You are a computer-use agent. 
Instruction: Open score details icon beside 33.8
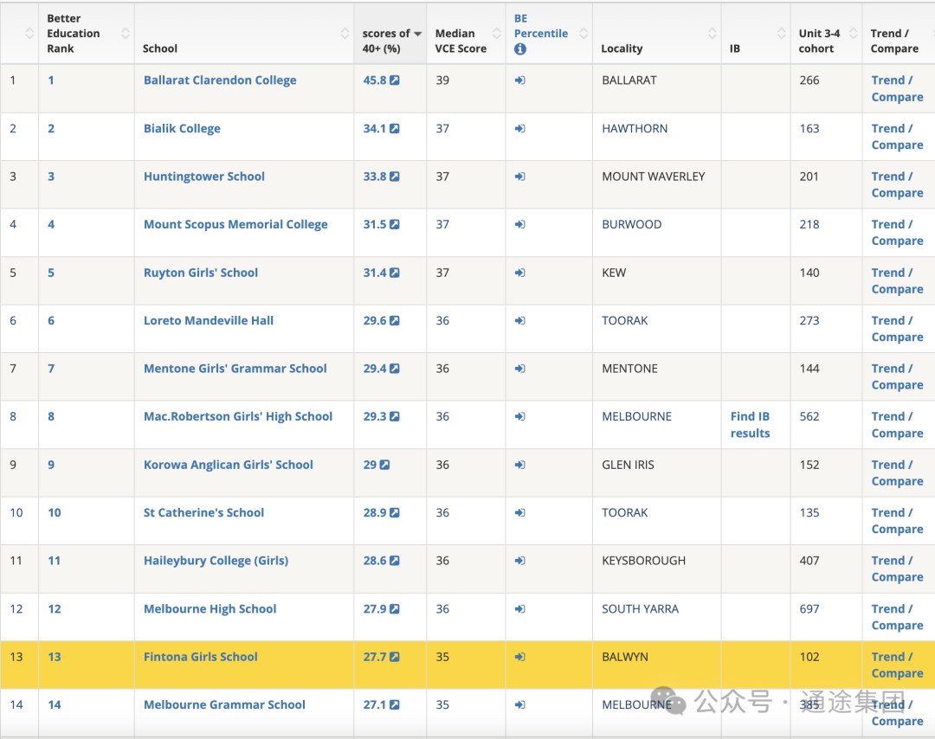click(x=395, y=177)
